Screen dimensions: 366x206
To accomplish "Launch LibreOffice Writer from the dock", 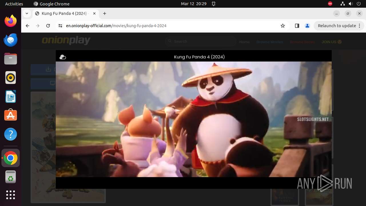I will (11, 96).
